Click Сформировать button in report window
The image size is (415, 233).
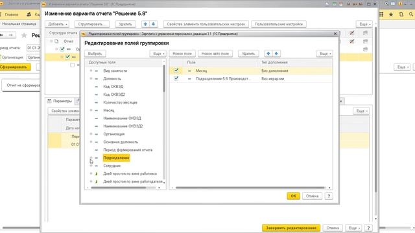click(x=14, y=67)
